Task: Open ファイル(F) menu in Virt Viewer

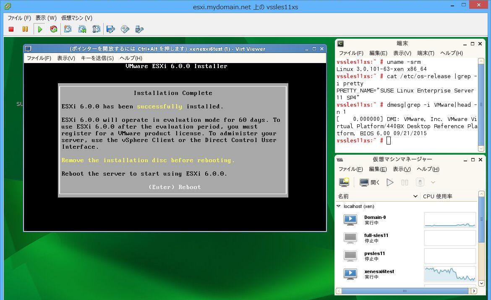Action: (x=39, y=58)
